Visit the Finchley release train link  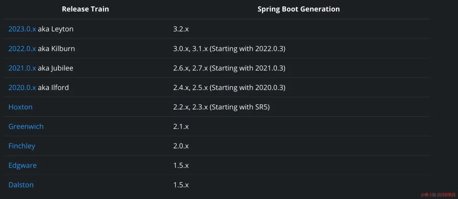pos(22,146)
